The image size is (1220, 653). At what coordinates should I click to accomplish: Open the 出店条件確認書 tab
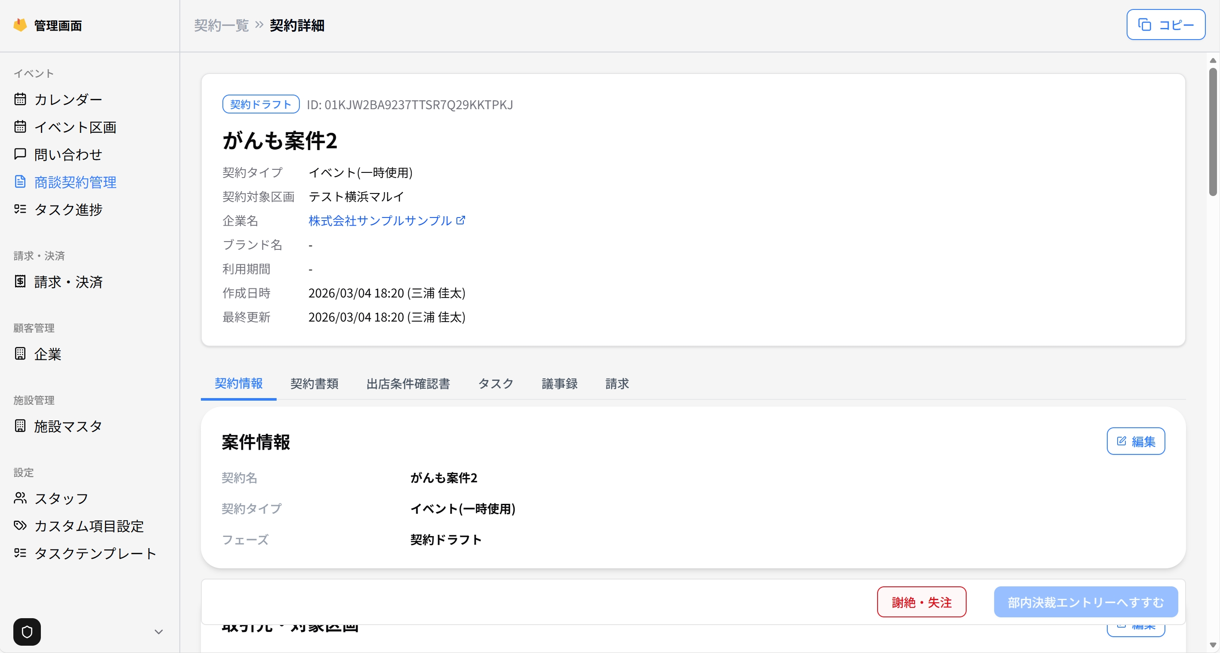(x=408, y=384)
